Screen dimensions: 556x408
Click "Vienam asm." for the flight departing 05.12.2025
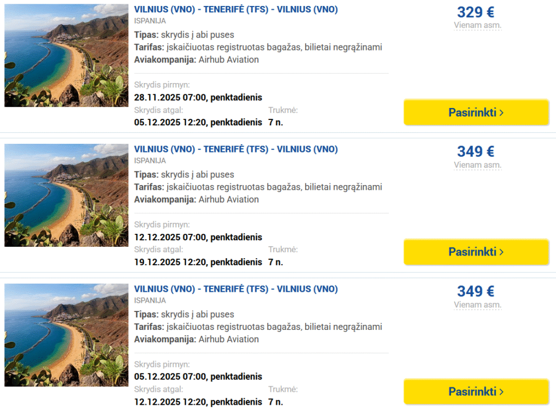(x=477, y=305)
